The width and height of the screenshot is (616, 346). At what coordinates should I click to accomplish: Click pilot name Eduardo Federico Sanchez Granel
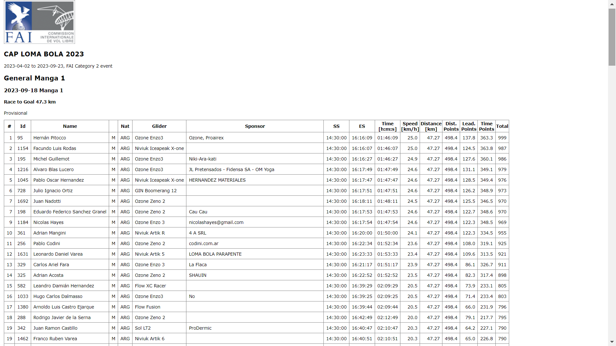pos(70,212)
